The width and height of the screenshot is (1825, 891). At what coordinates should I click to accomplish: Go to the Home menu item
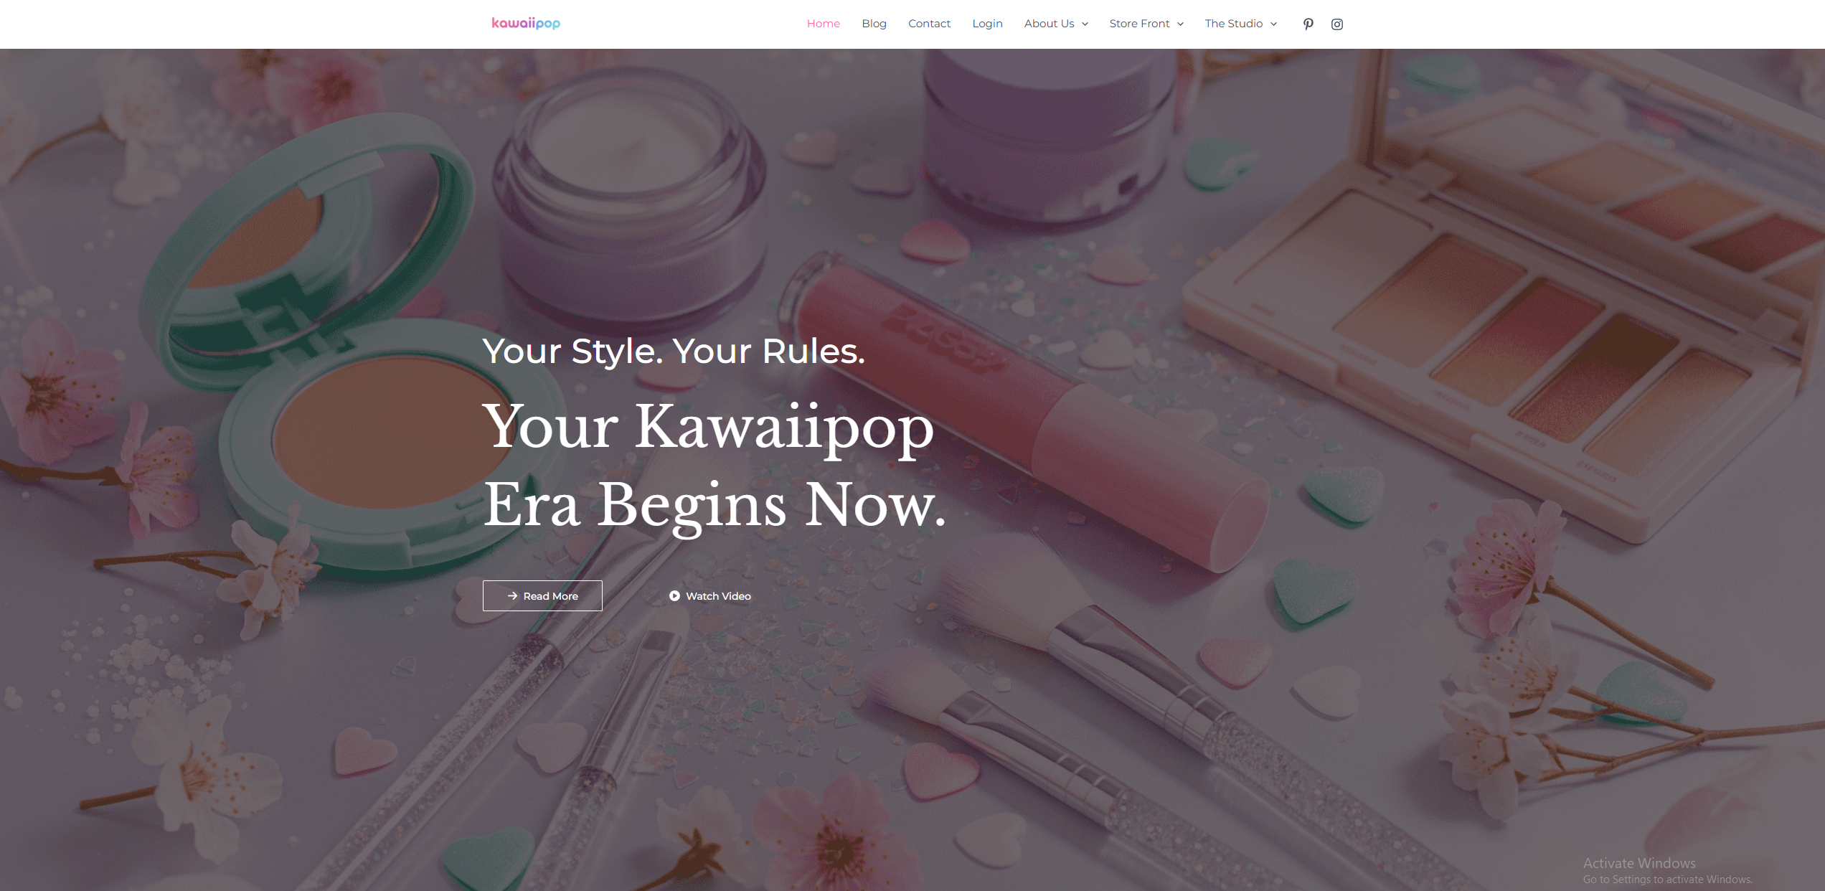point(824,24)
